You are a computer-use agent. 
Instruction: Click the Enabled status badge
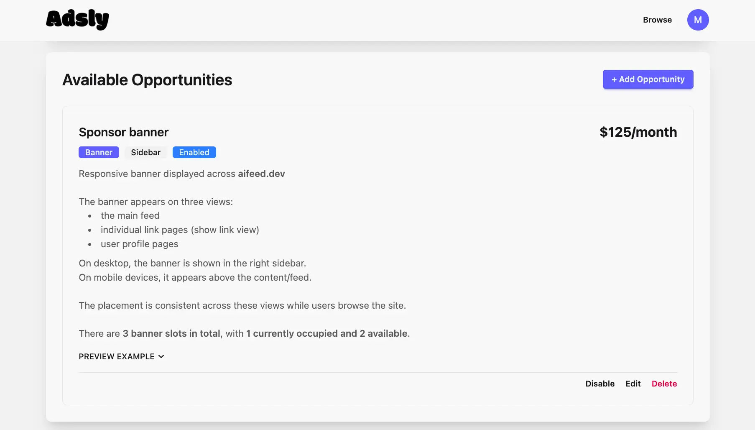click(194, 152)
